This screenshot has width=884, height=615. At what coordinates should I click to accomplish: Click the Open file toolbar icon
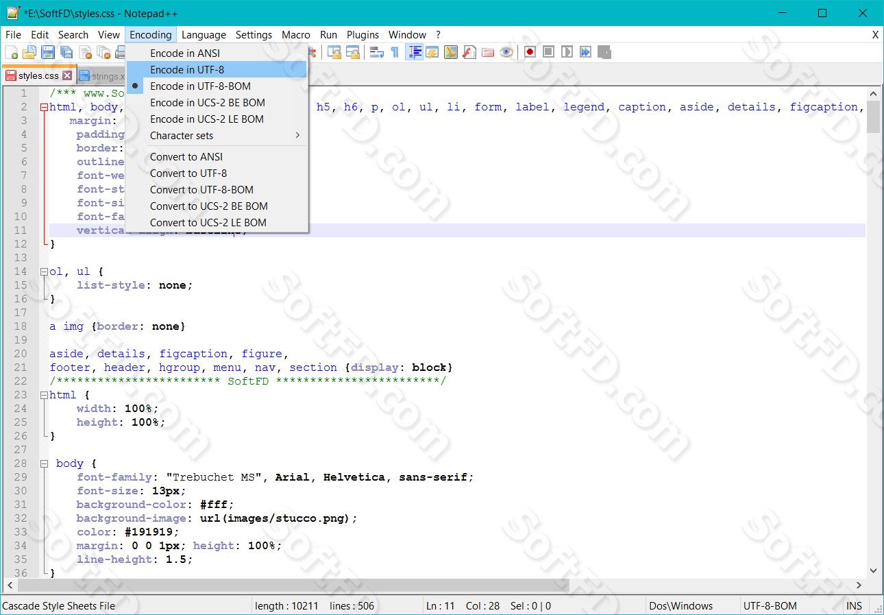tap(29, 52)
